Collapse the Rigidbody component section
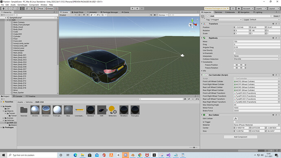The height and width of the screenshot is (158, 281). 202,38
